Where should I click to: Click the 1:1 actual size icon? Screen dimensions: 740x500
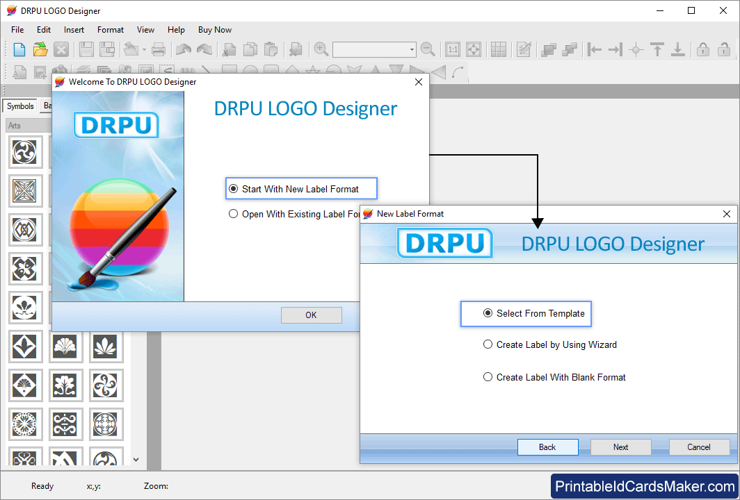pyautogui.click(x=453, y=49)
